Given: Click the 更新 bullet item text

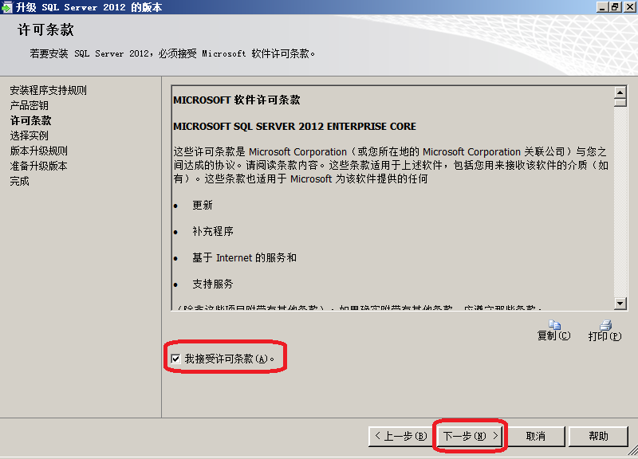Looking at the screenshot, I should point(203,206).
